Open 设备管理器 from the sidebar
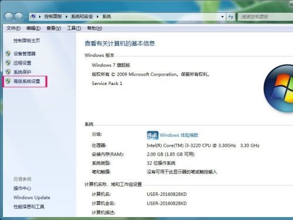Screen dimensions: 293x220 coord(25,53)
